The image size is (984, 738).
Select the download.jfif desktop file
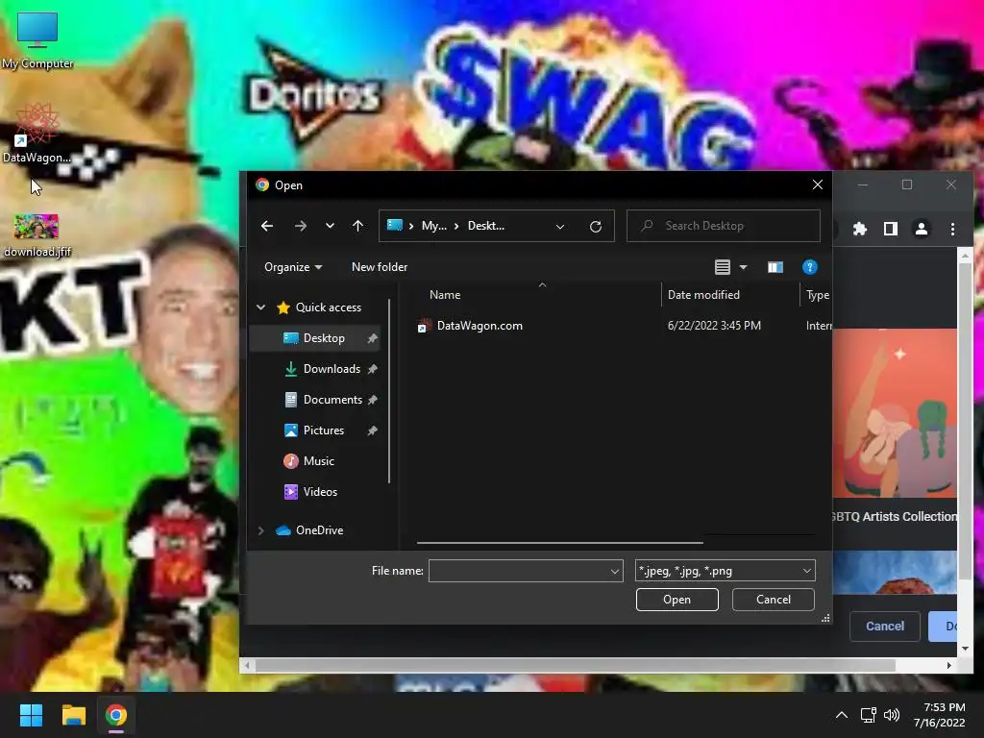pos(37,235)
